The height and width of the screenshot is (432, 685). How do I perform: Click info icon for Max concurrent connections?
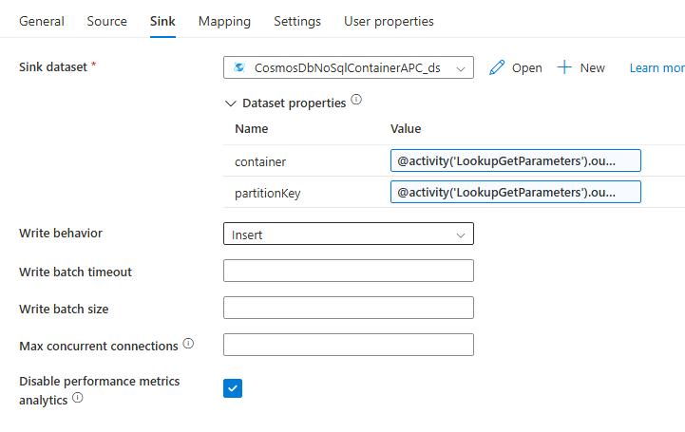click(188, 343)
